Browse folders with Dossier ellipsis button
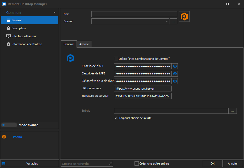The width and height of the screenshot is (244, 168). (173, 22)
